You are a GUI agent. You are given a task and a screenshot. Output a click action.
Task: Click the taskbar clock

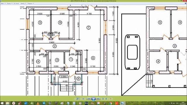click(x=183, y=103)
